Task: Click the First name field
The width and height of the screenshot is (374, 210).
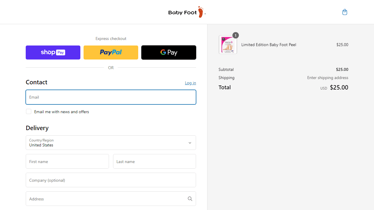Action: click(67, 161)
